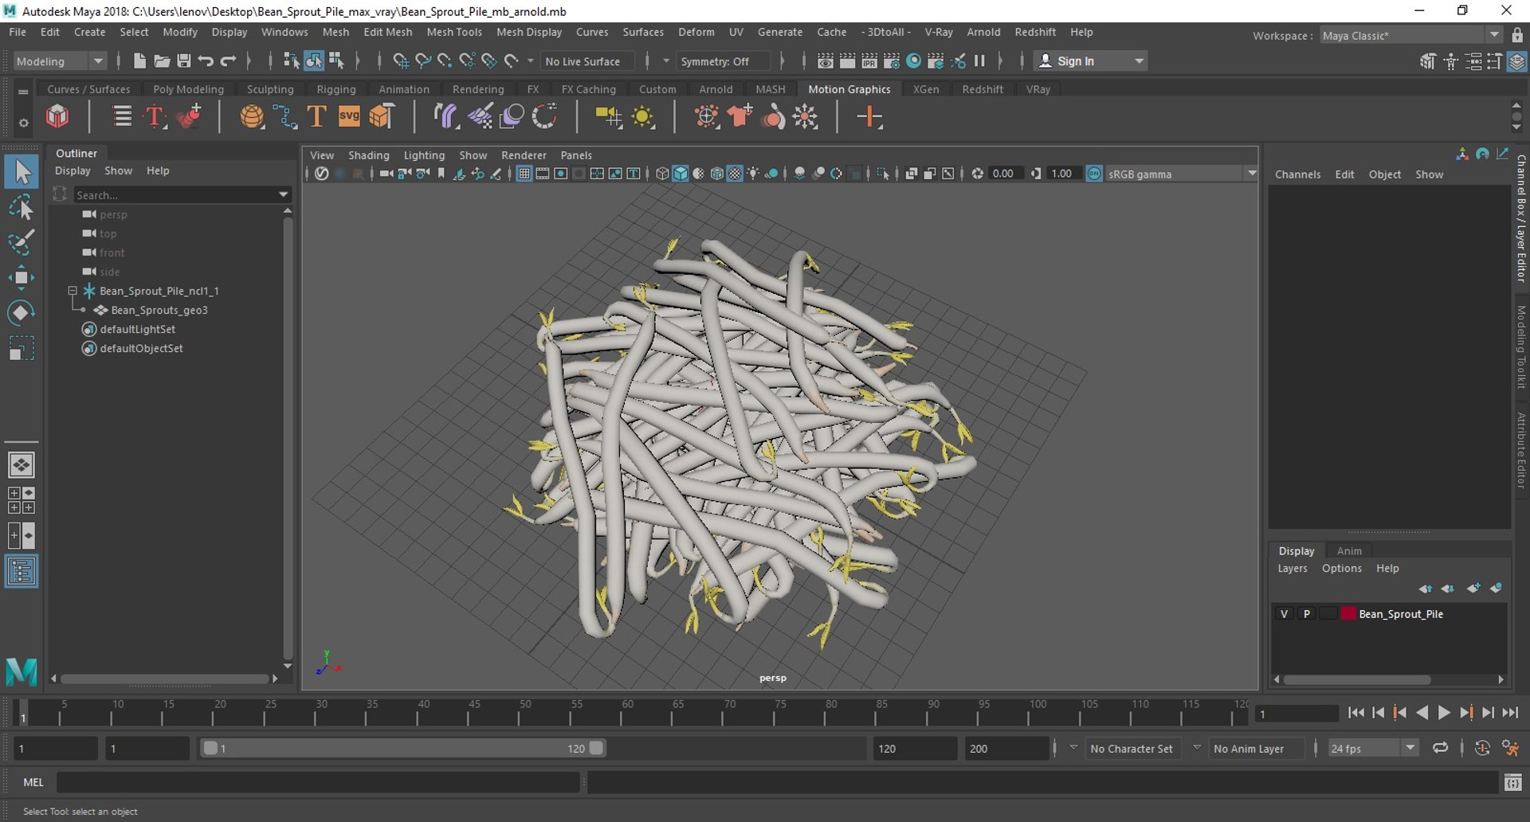This screenshot has height=822, width=1530.
Task: Click the 3D Type tool shelf icon
Action: (316, 117)
